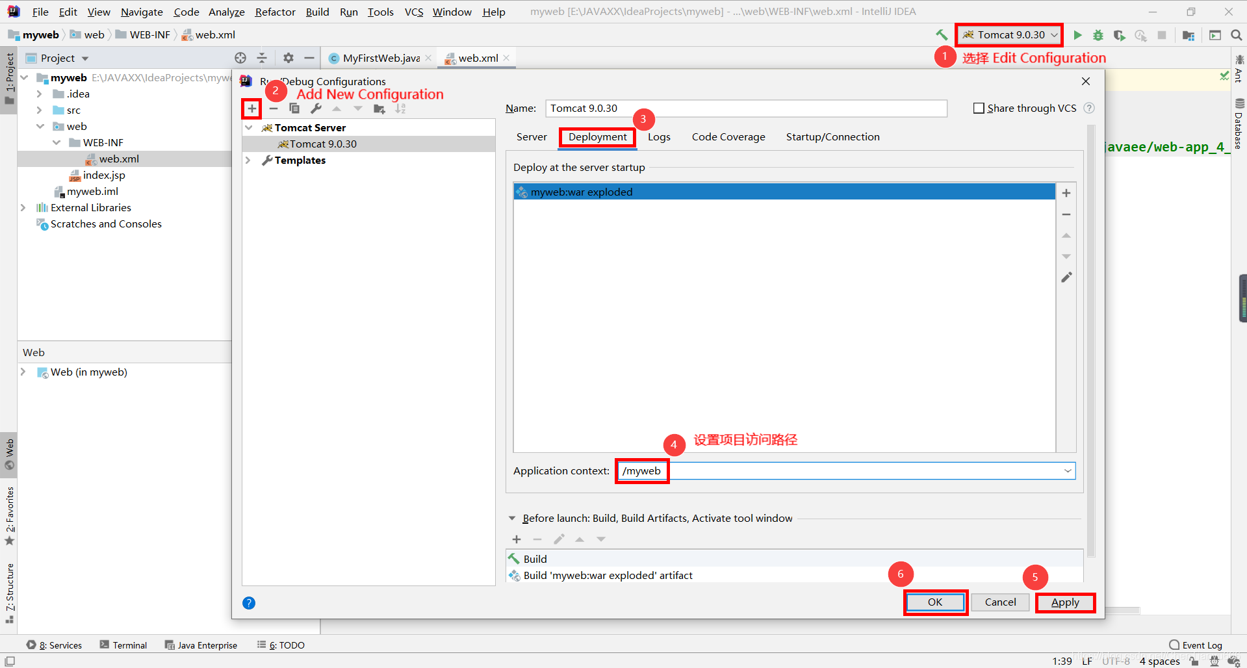Hide Project panel with minus icon
The image size is (1247, 668).
tap(309, 58)
